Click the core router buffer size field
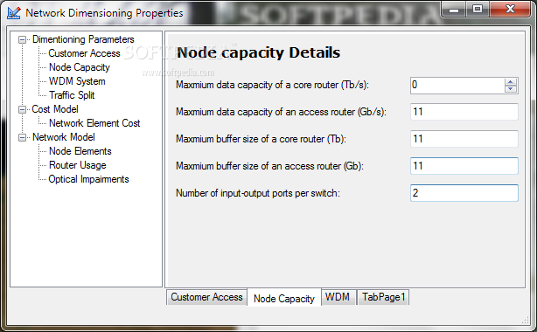Image resolution: width=537 pixels, height=332 pixels. pos(464,139)
